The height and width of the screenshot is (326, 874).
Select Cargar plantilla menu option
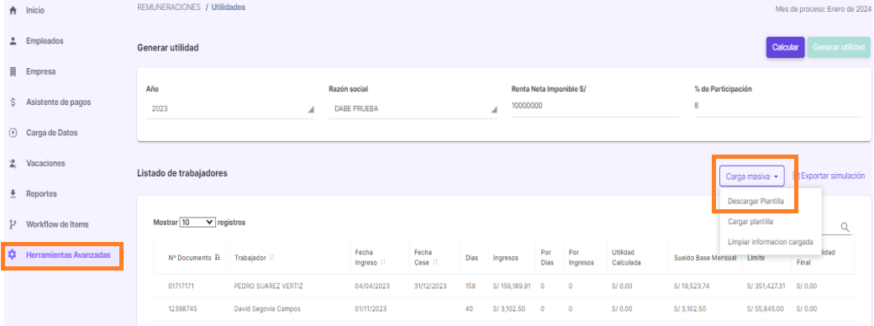(750, 222)
